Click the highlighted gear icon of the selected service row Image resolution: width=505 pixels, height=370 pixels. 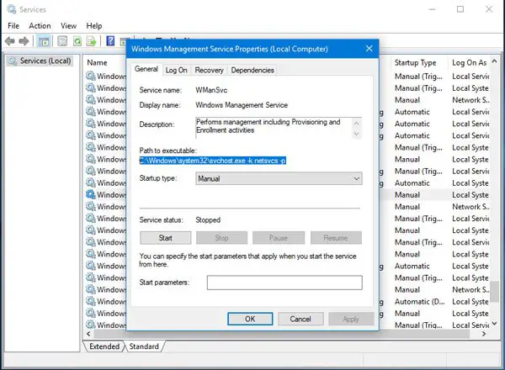click(x=91, y=194)
